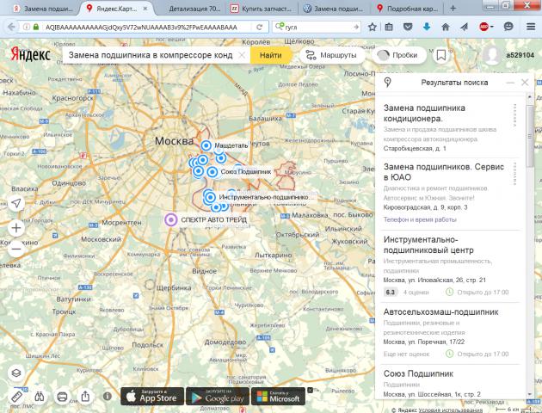This screenshot has width=542, height=413.
Task: Open result Замена подшипников. Сервис в ЮАО
Action: point(443,172)
